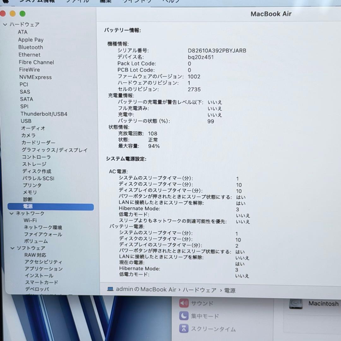
Task: Select パラレルSCSI in the sidebar
Action: 38,178
